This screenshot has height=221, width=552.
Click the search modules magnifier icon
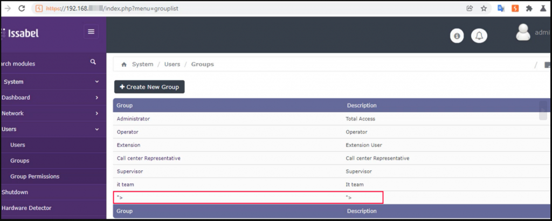click(x=93, y=62)
